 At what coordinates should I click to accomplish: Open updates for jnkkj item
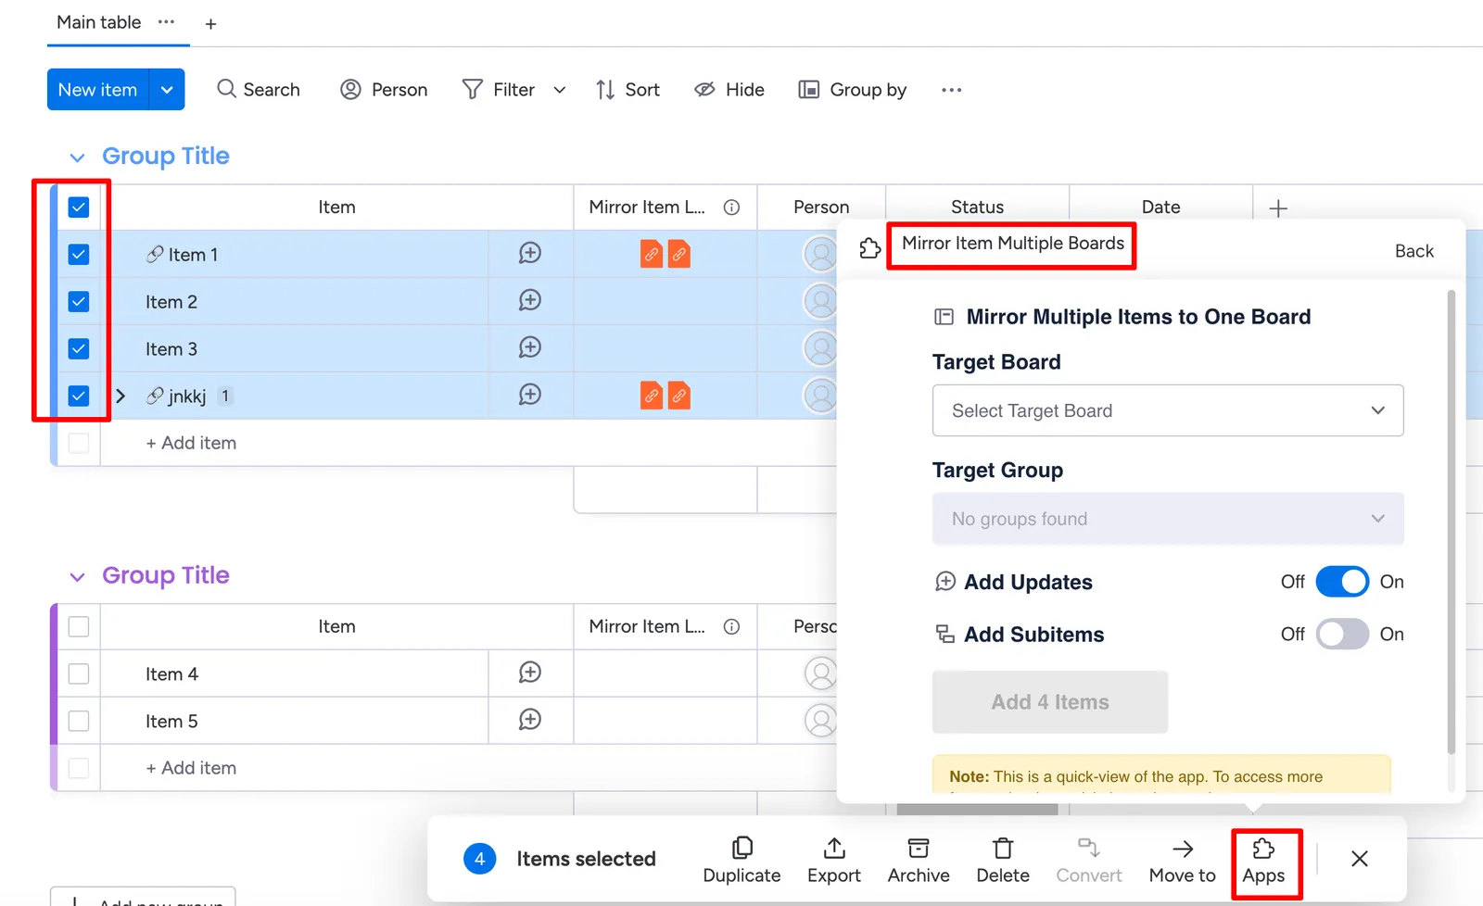click(530, 395)
